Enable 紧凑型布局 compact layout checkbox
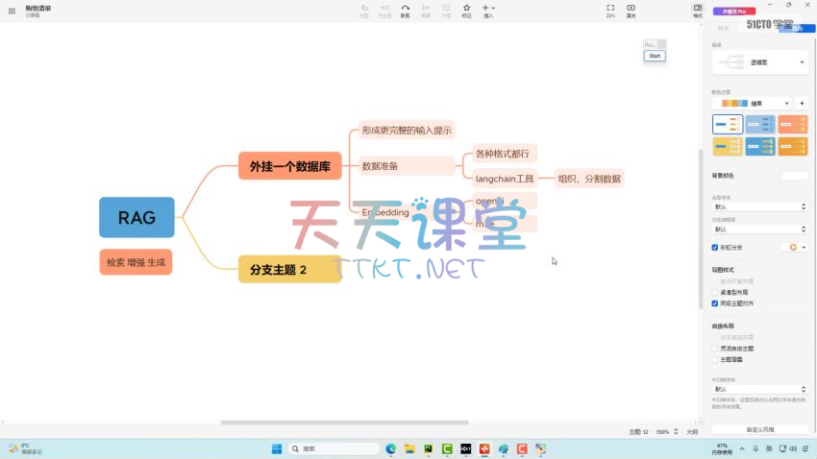 click(x=715, y=292)
